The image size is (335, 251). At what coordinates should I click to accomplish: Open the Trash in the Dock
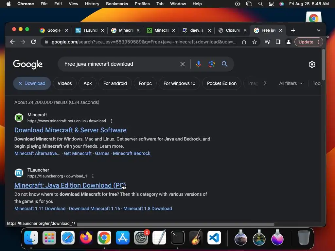click(304, 238)
